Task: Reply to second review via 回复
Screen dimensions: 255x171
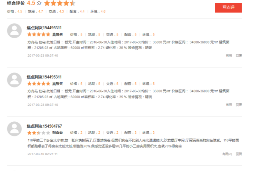Action: [x=239, y=105]
